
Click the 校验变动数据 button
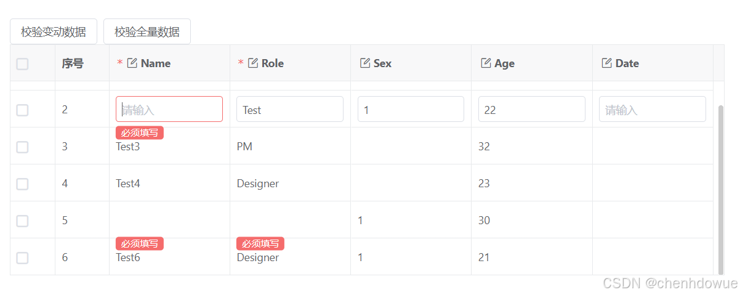tap(54, 32)
